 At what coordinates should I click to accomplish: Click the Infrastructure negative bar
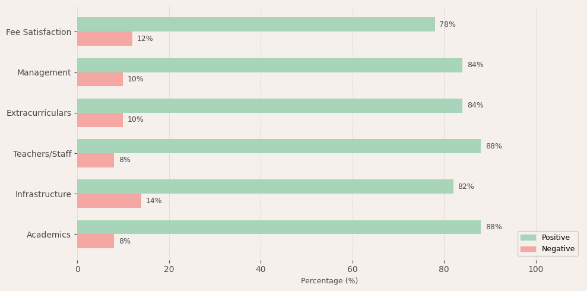(109, 201)
